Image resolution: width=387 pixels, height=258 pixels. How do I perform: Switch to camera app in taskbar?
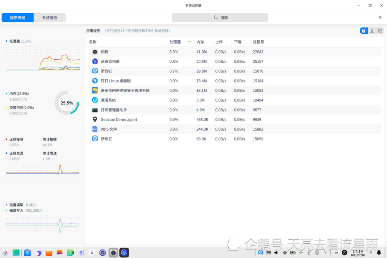[113, 253]
